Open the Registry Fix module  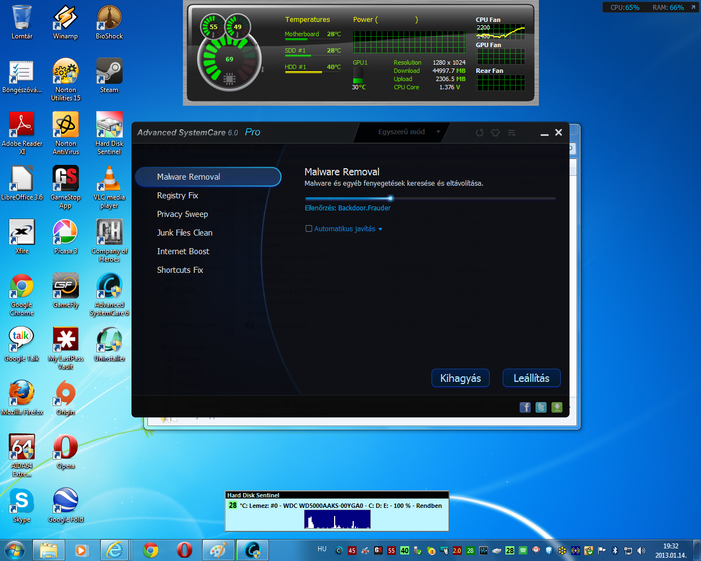click(x=177, y=196)
